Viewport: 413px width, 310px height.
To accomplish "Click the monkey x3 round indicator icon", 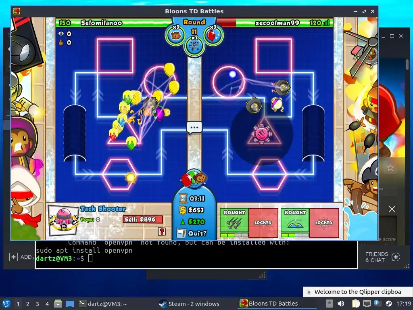I will click(x=175, y=36).
